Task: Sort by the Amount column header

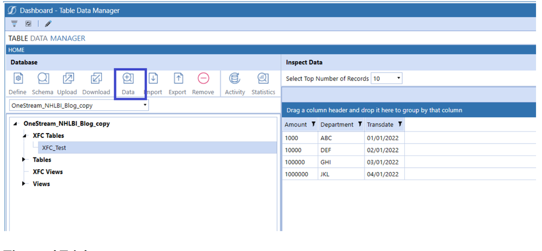Action: click(296, 124)
